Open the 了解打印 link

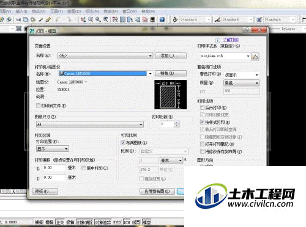231,40
